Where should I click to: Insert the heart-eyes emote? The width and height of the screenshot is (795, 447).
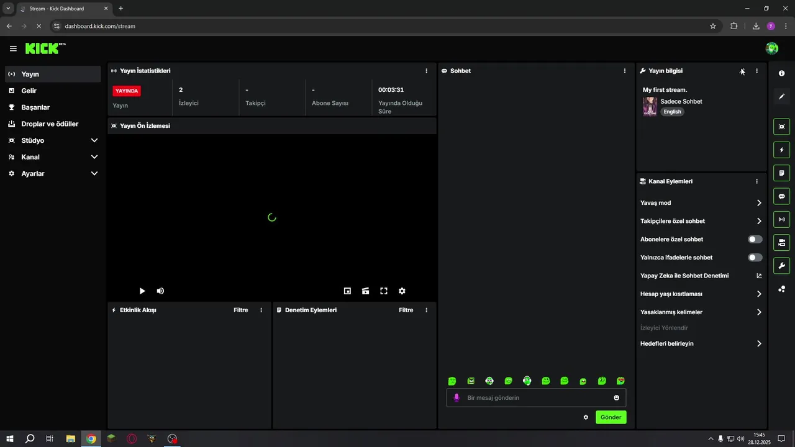click(x=620, y=381)
